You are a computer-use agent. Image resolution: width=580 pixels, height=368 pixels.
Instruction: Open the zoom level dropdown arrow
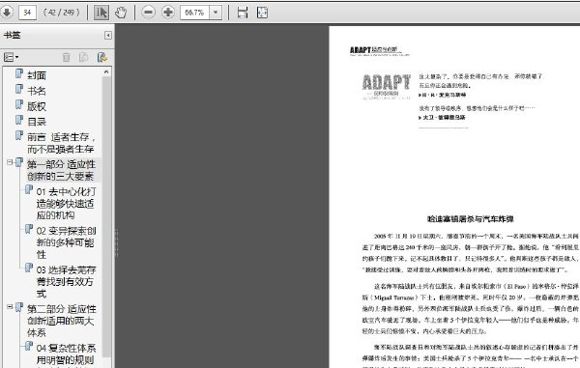[x=216, y=13]
